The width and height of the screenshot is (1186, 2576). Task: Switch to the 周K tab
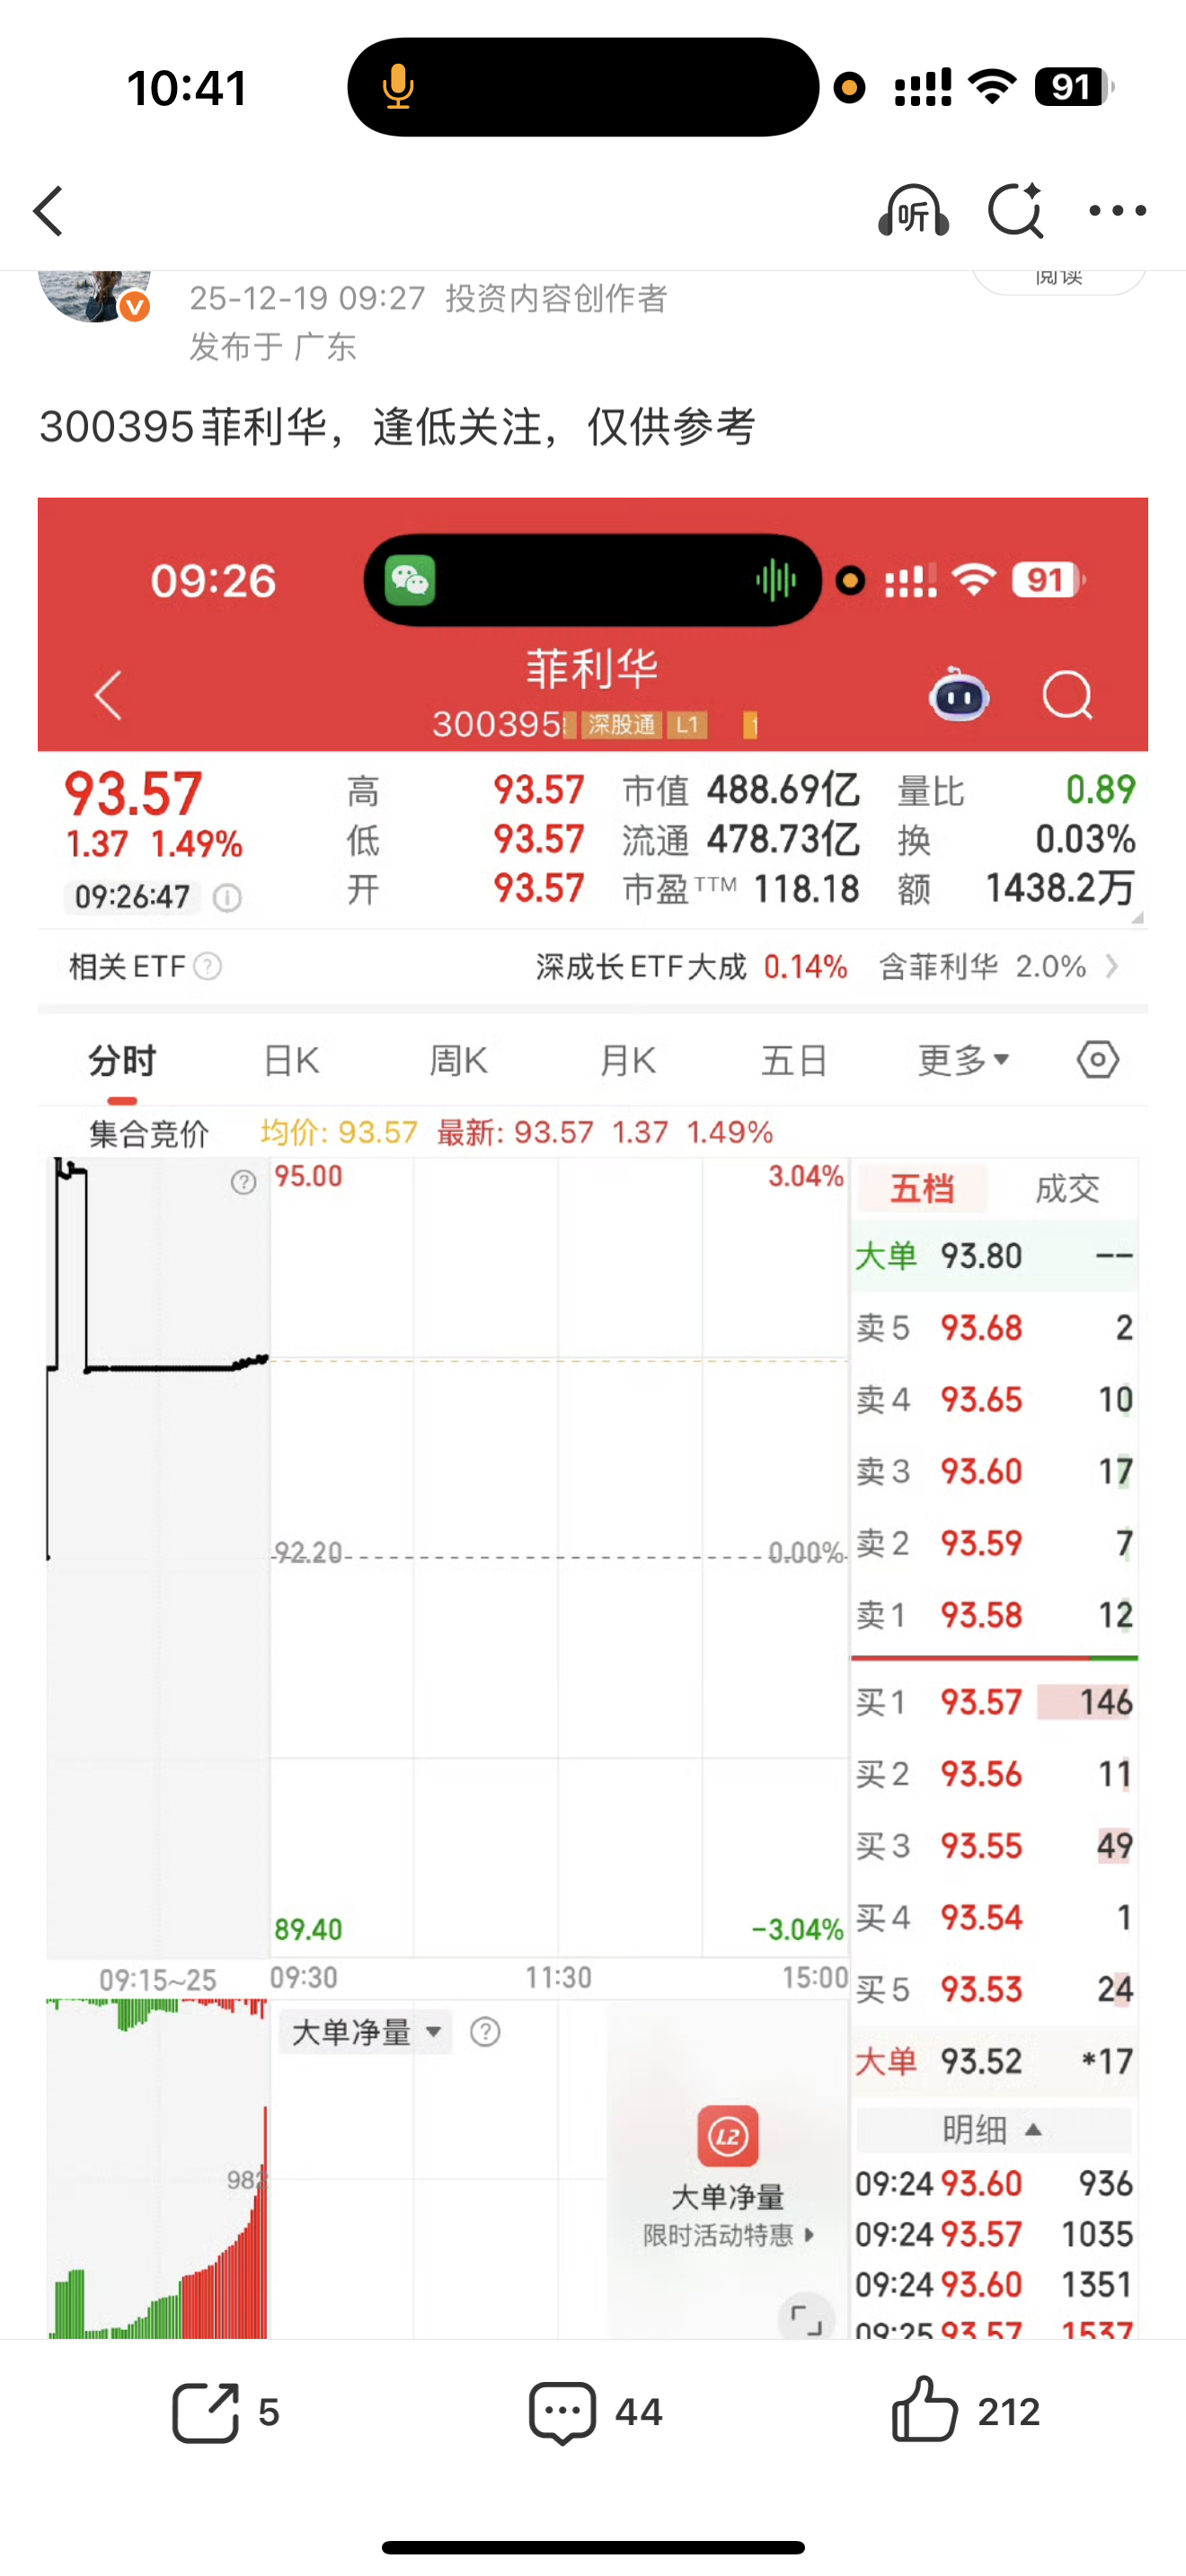[x=459, y=1060]
